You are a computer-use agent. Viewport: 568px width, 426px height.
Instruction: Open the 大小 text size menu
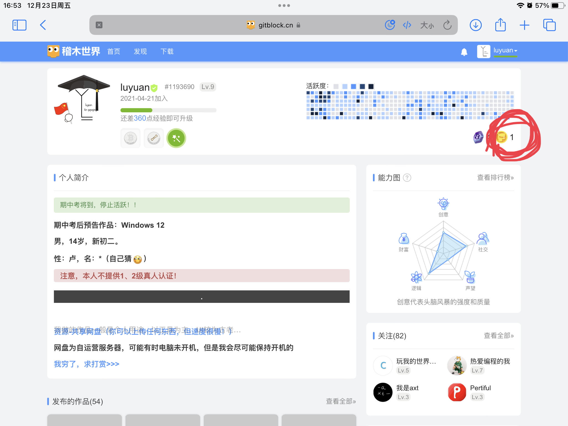coord(427,25)
